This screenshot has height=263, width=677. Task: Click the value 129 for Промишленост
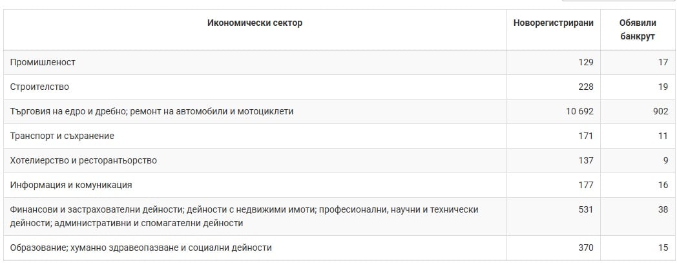(585, 62)
